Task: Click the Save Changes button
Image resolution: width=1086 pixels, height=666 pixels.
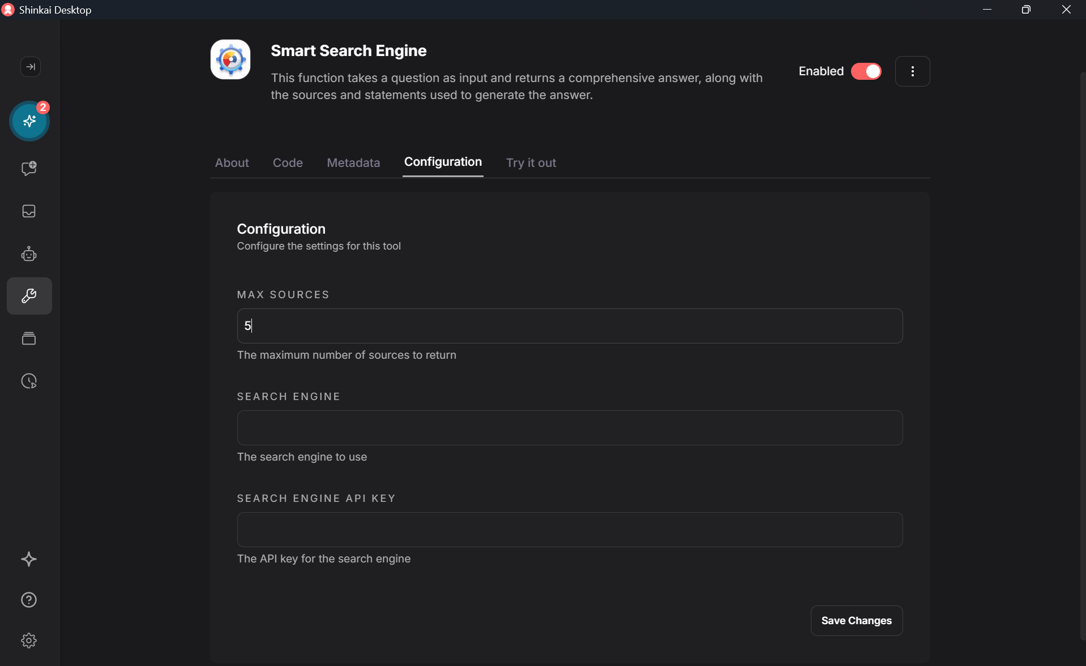Action: pos(856,620)
